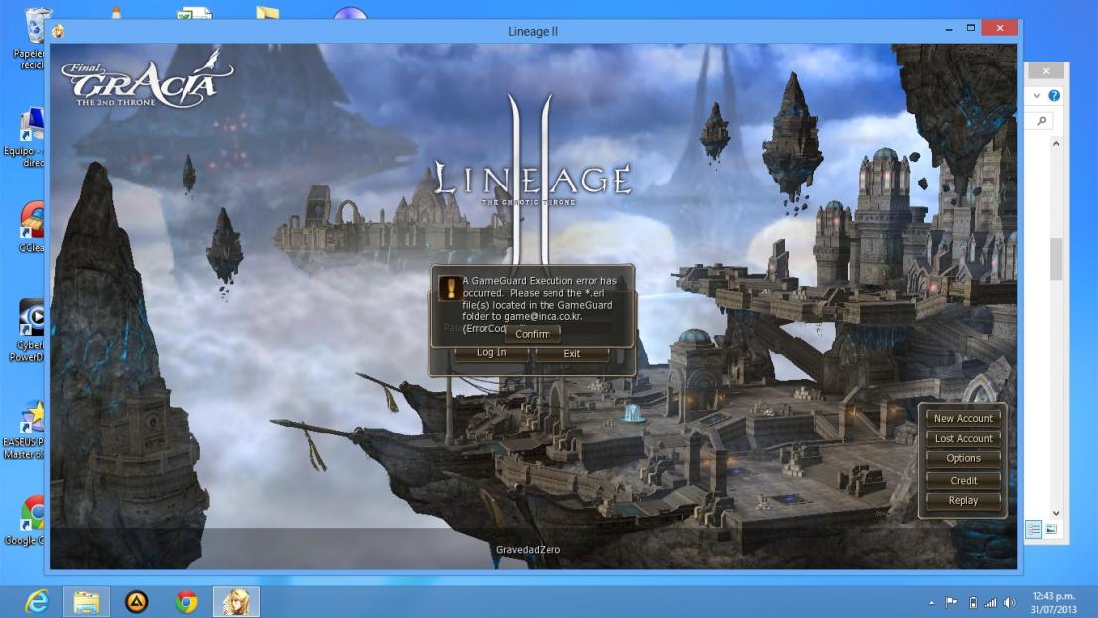Open File Explorer from the taskbar
This screenshot has height=618, width=1098.
pos(86,602)
